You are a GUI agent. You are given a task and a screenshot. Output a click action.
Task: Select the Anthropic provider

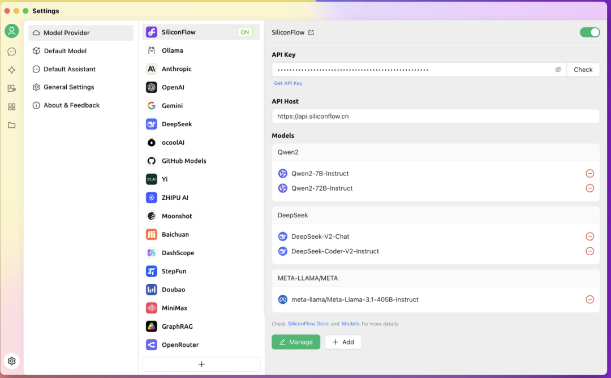pyautogui.click(x=201, y=69)
